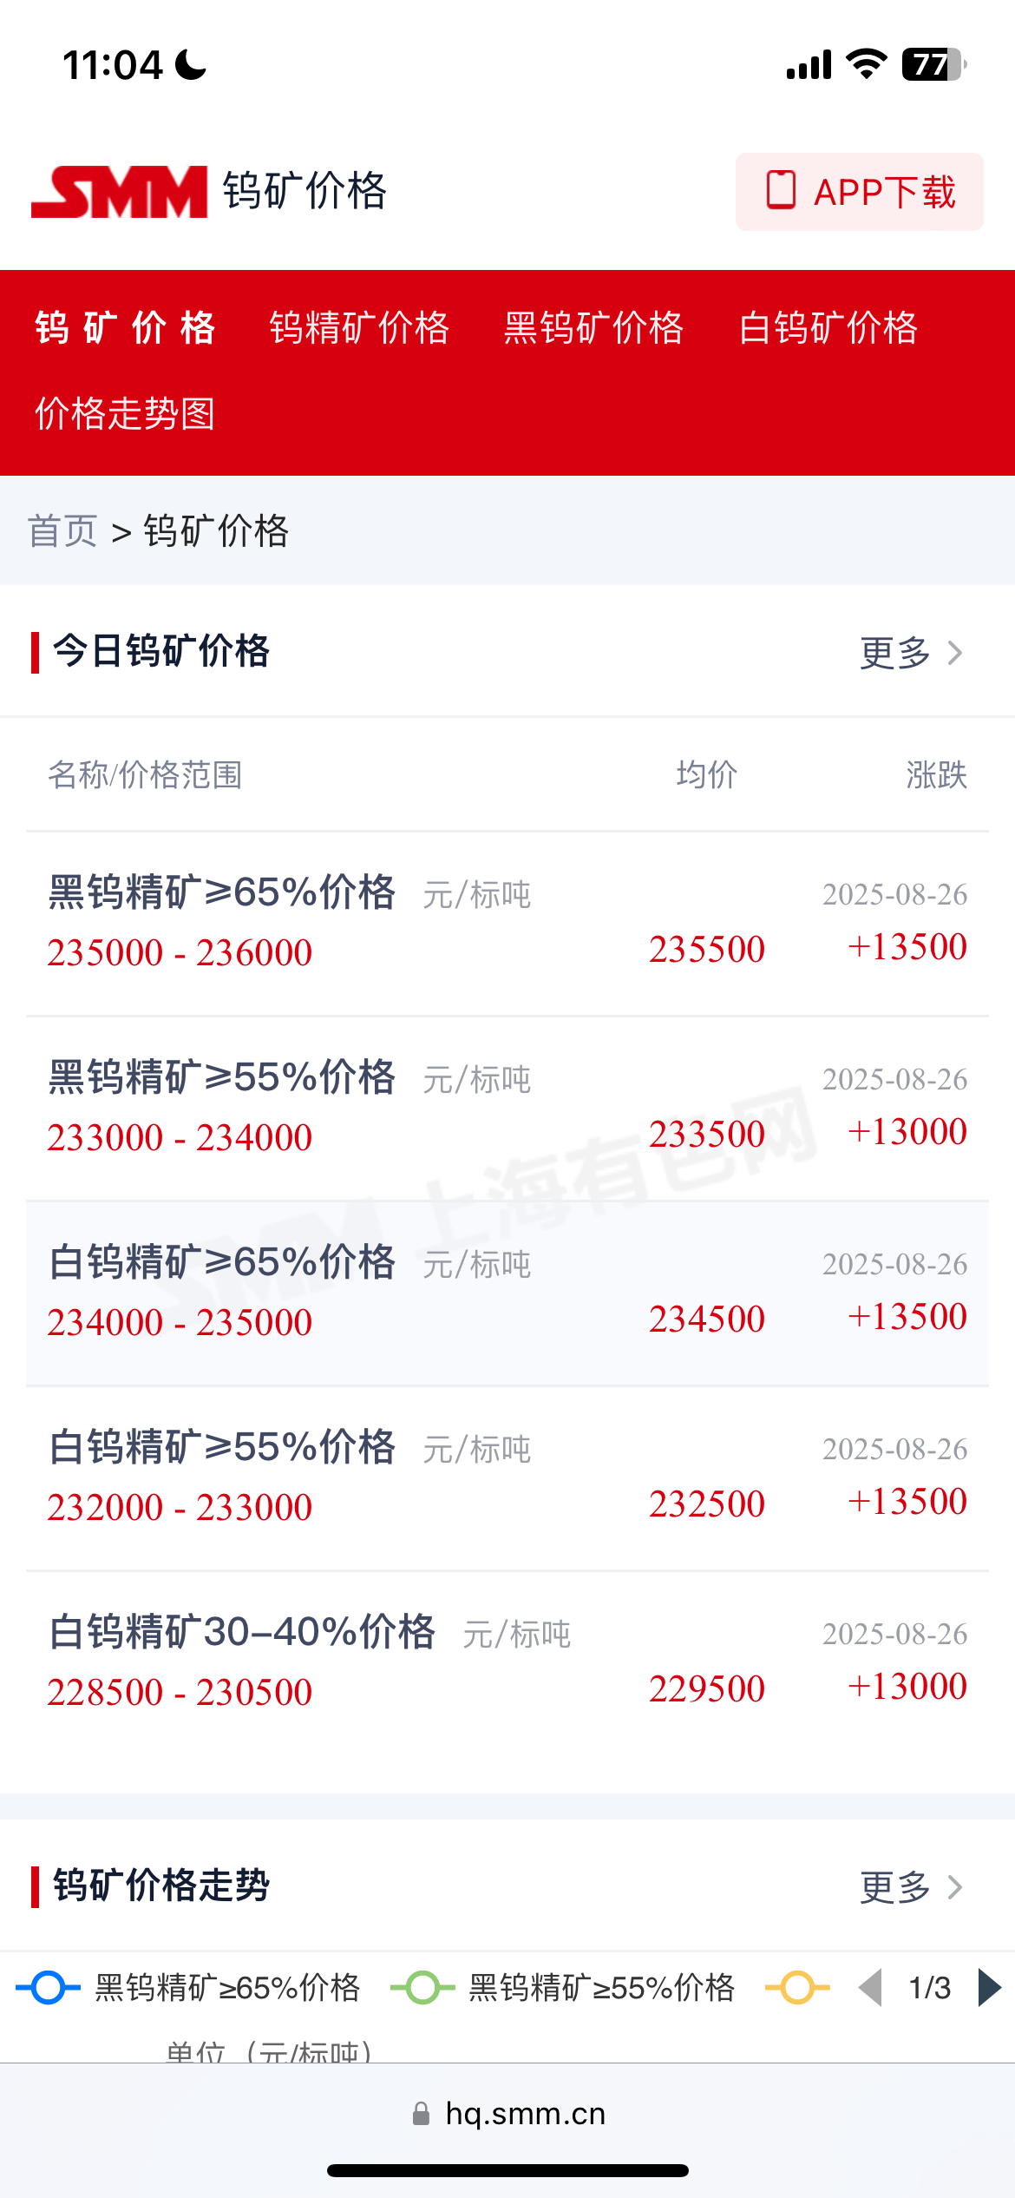This screenshot has width=1015, height=2198.
Task: Toggle the yellow legend series marker
Action: (797, 1987)
